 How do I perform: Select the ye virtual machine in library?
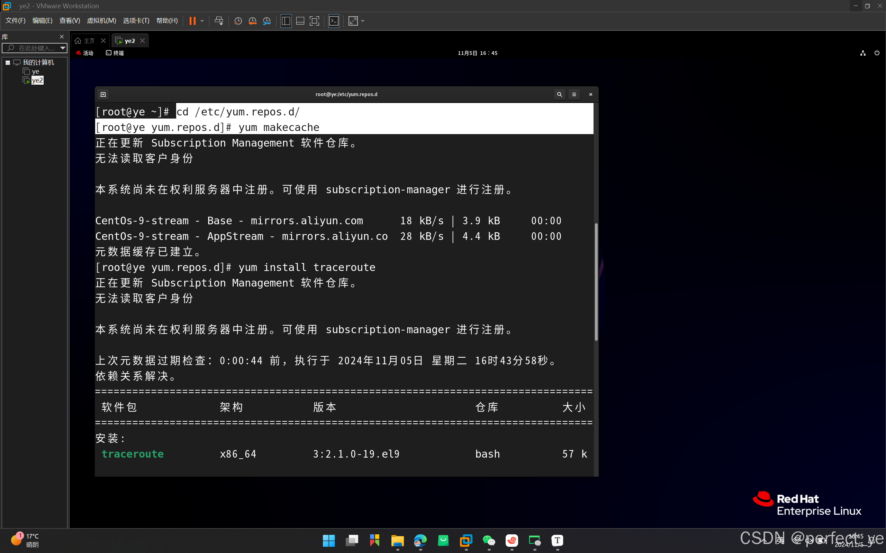[x=35, y=71]
